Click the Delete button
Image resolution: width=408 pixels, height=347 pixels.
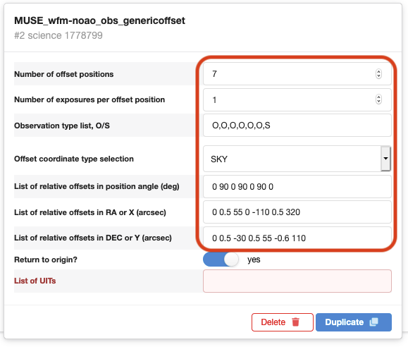[x=283, y=322]
